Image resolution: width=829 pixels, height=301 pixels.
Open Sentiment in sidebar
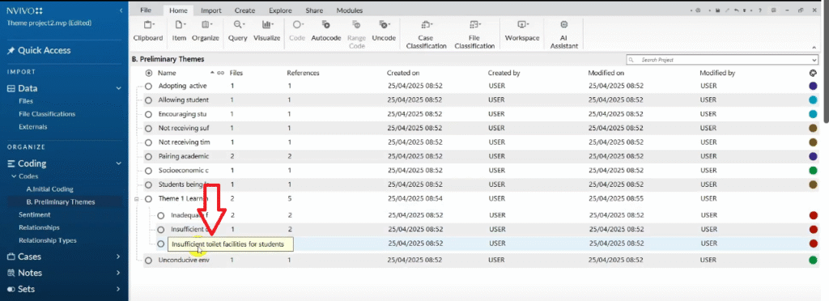34,215
